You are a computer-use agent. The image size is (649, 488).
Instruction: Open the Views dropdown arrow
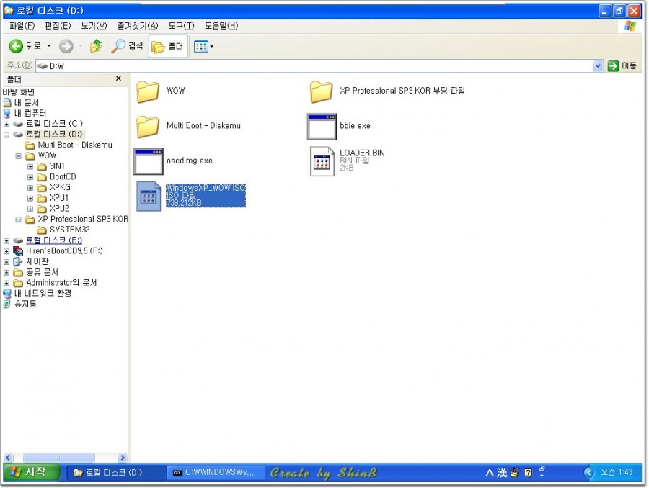coord(212,46)
